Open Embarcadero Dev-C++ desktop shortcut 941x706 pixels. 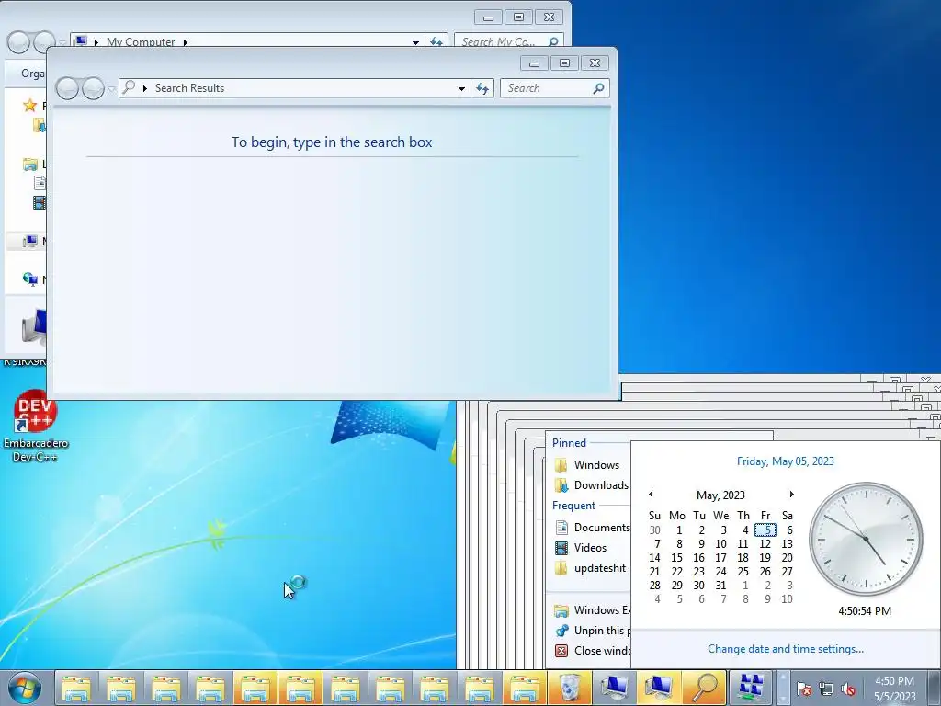(36, 425)
